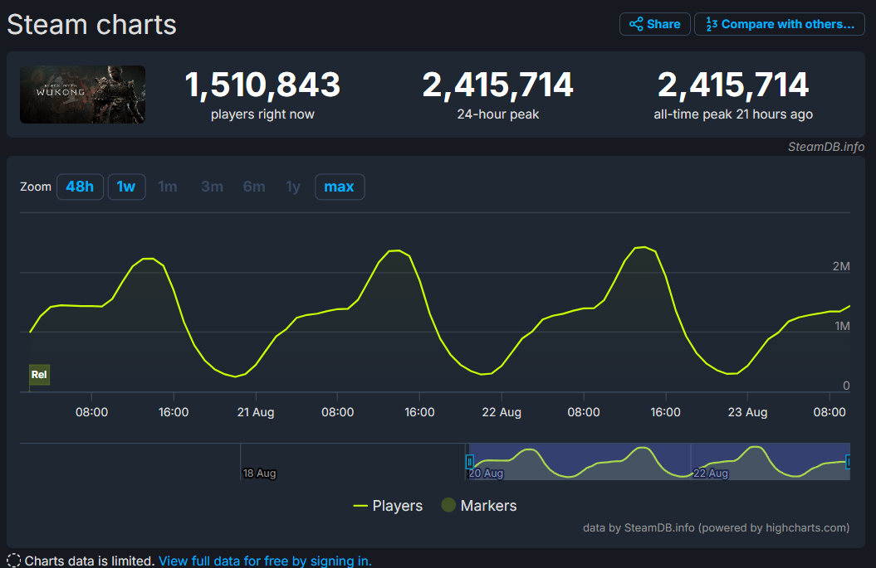Toggle the Markers series in legend

[479, 506]
